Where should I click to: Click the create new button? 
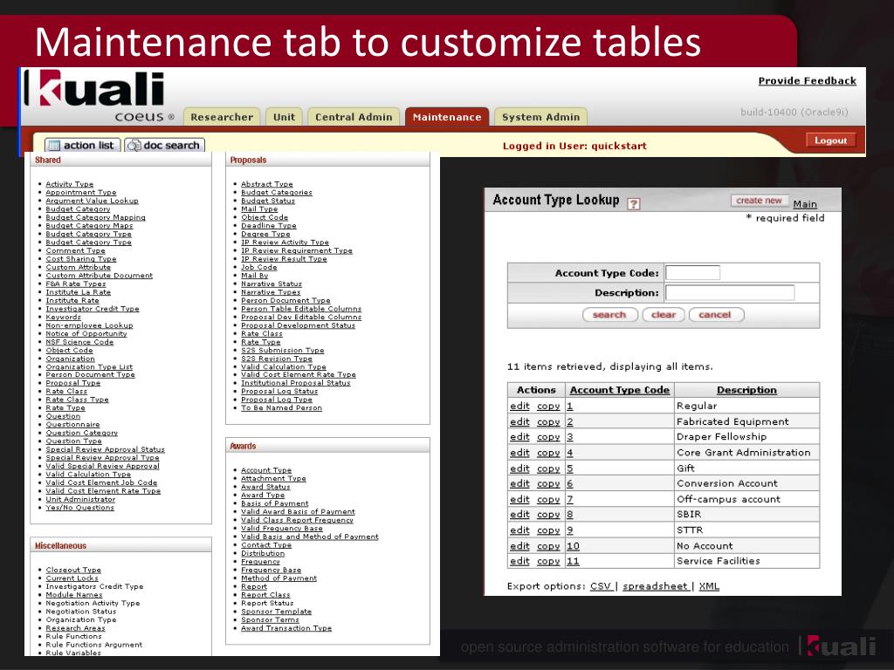(759, 201)
